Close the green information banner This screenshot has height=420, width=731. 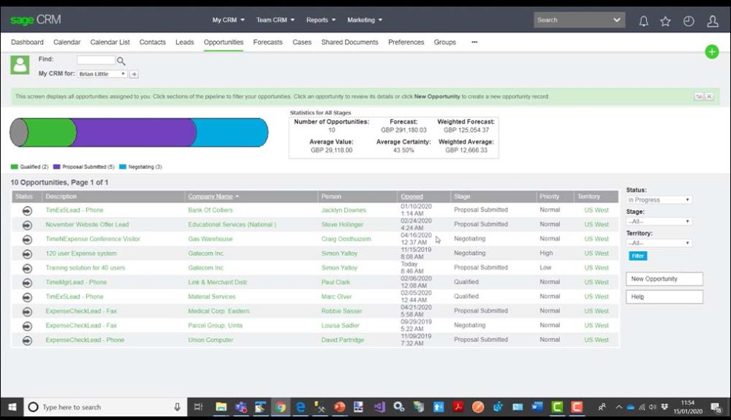[x=708, y=96]
